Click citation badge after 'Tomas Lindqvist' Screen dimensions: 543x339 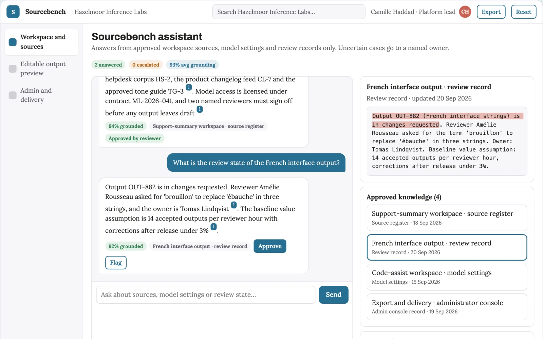(234, 205)
